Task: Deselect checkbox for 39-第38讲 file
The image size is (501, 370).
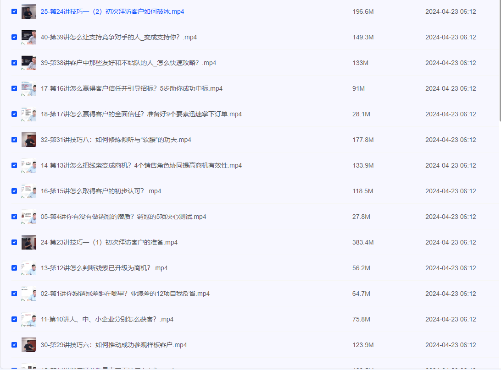Action: click(x=14, y=63)
